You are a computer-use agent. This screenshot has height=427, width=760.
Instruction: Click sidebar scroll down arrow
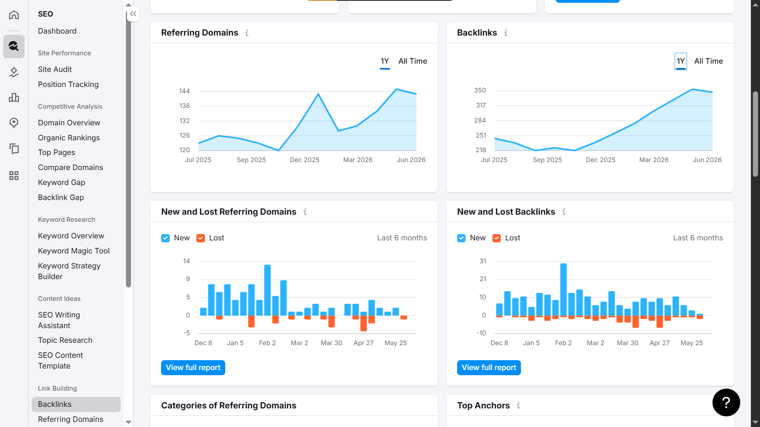point(128,422)
